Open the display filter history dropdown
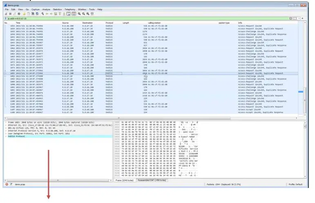Screen dimensions: 315x203 click(299, 18)
